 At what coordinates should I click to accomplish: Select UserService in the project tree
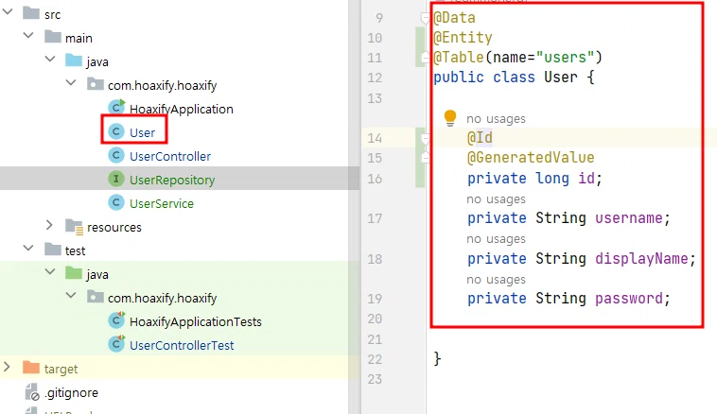(x=162, y=204)
